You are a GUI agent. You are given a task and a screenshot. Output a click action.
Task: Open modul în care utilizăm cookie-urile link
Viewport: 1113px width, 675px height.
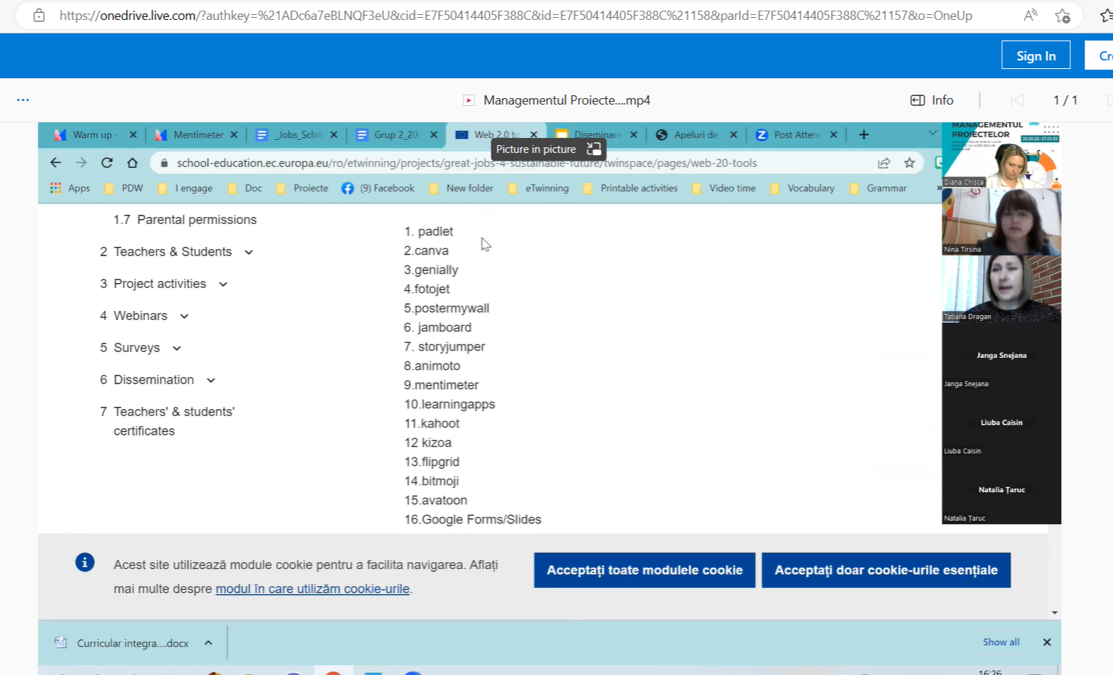[312, 589]
